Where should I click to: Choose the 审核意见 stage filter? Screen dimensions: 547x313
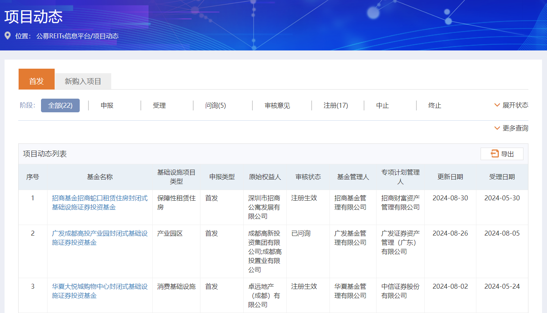(x=277, y=105)
